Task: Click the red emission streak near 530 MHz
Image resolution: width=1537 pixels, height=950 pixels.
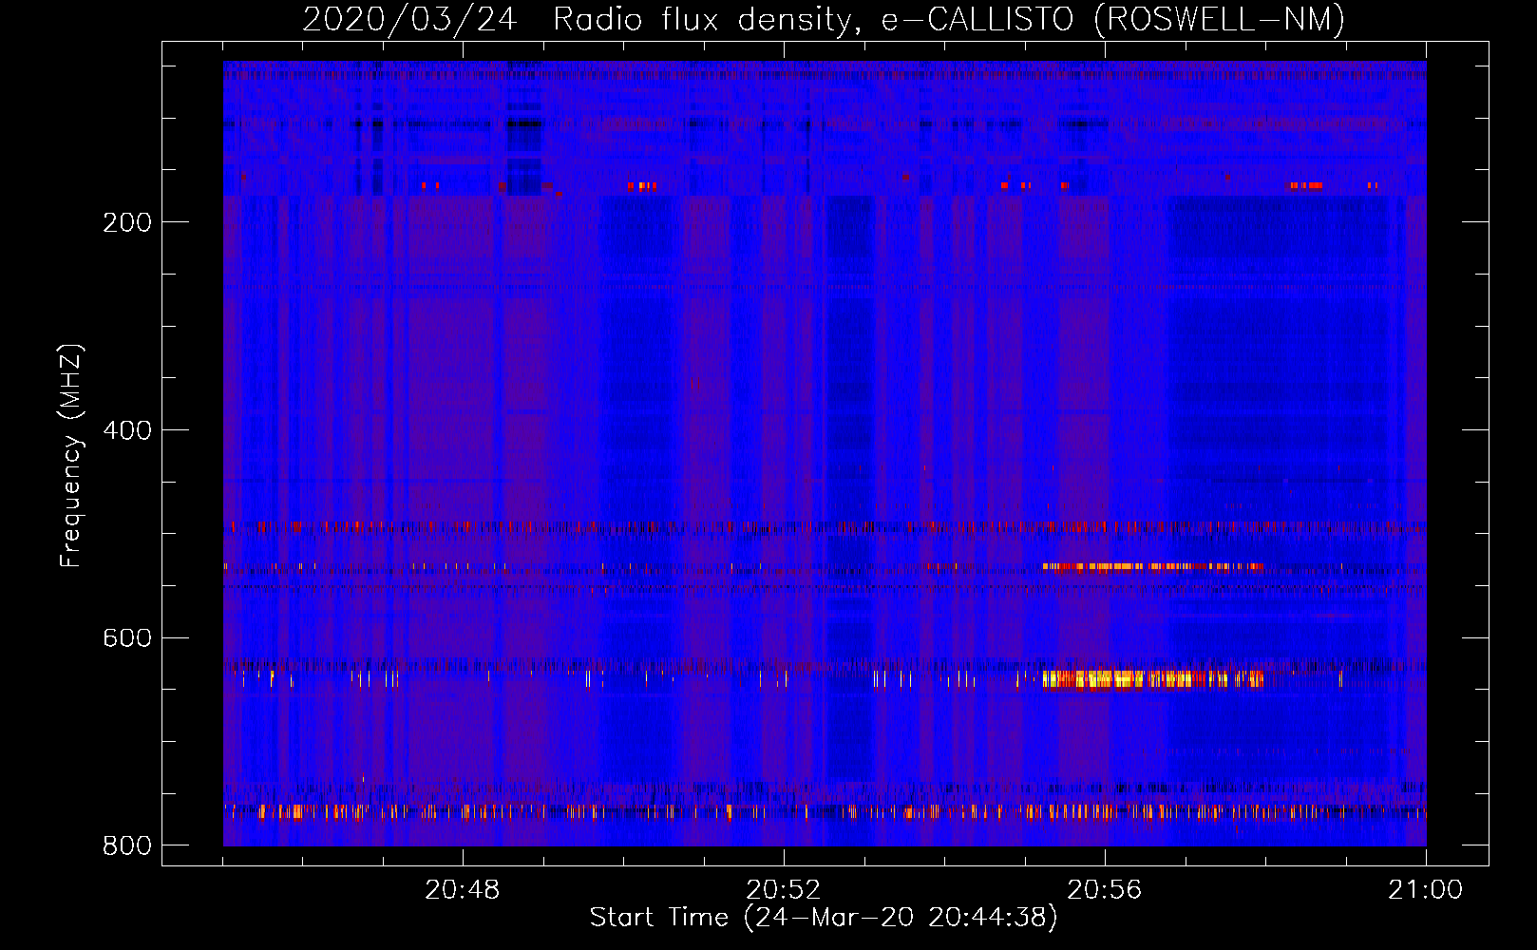Action: tap(1153, 566)
